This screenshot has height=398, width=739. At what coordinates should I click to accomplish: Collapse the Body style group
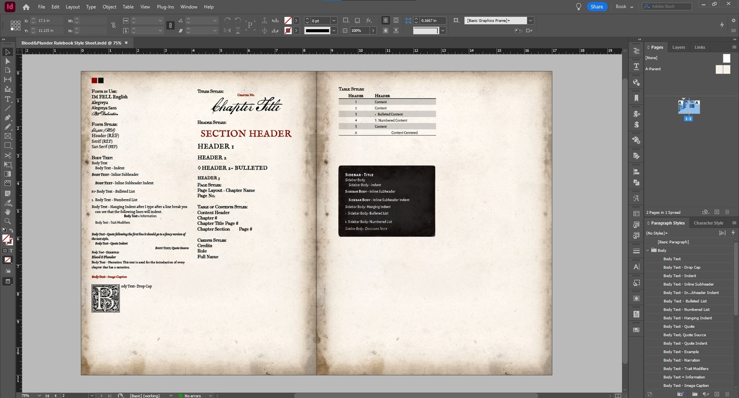[x=648, y=250]
